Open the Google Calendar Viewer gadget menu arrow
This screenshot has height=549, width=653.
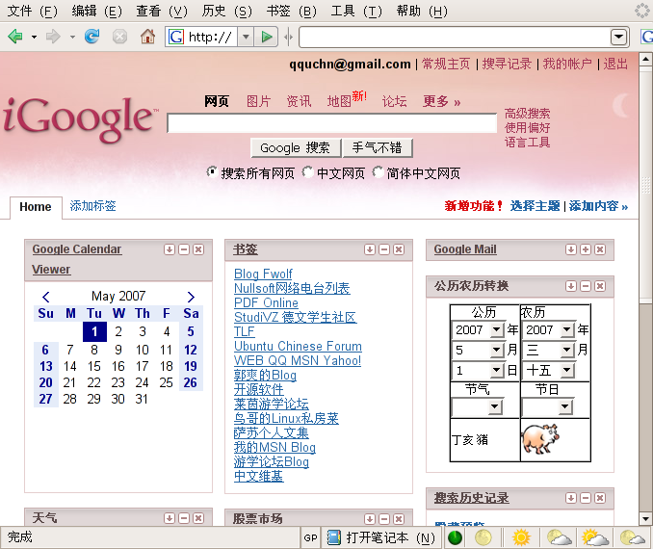[170, 249]
